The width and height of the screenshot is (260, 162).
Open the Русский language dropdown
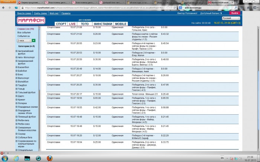click(x=231, y=18)
